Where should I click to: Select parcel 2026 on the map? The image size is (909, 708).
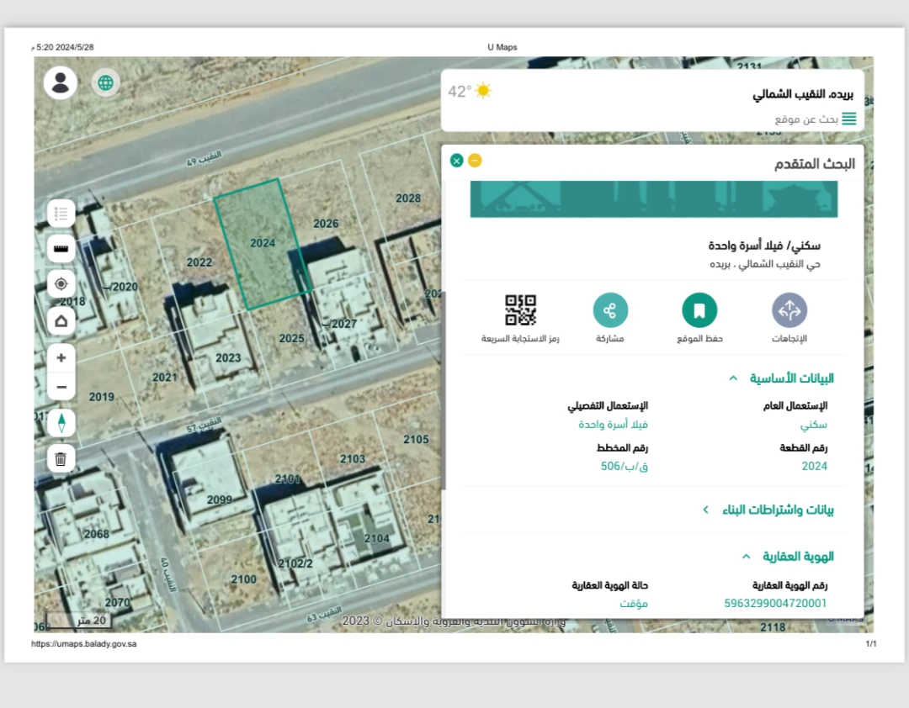tap(325, 224)
